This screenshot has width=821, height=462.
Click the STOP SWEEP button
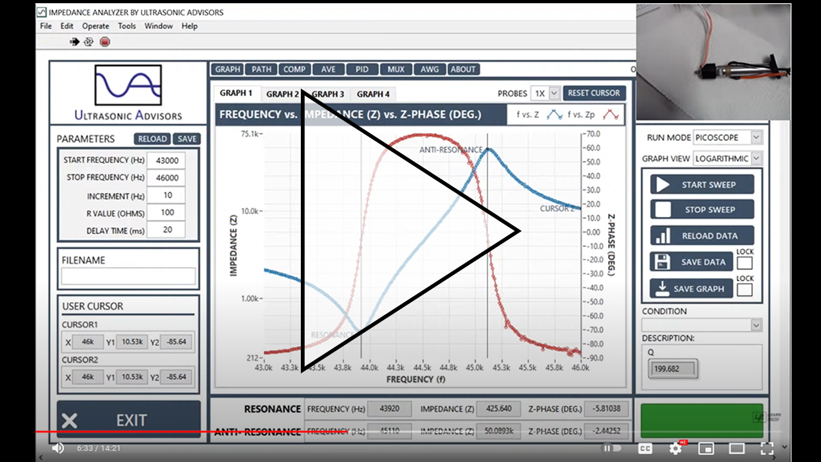[702, 209]
